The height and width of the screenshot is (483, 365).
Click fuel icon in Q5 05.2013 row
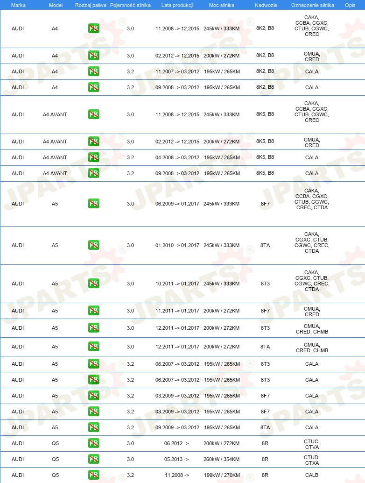pyautogui.click(x=93, y=459)
